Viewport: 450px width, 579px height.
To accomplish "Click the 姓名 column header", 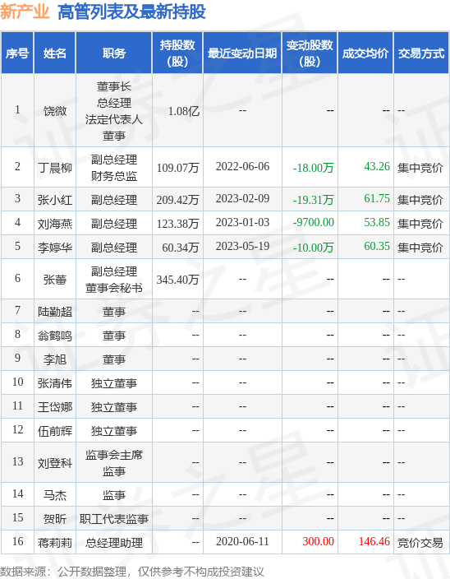I will tap(54, 53).
